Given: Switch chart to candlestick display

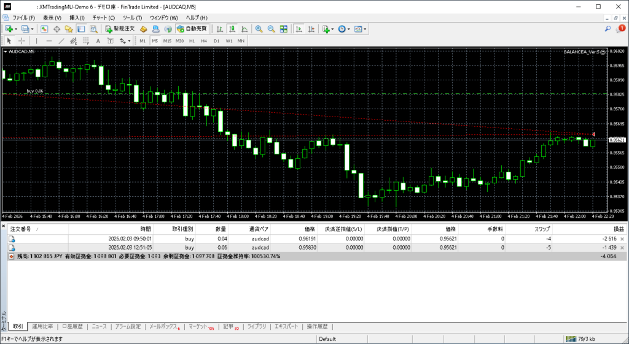Looking at the screenshot, I should 233,29.
